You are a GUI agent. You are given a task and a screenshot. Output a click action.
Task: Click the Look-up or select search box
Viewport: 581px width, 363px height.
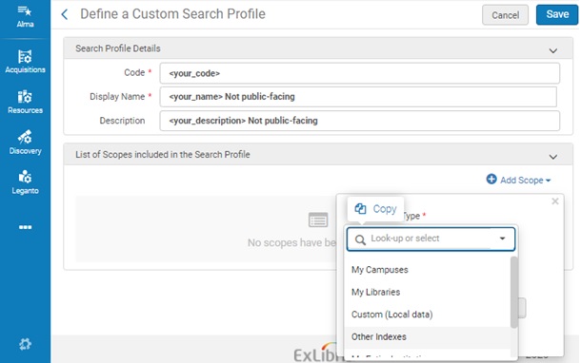point(431,239)
